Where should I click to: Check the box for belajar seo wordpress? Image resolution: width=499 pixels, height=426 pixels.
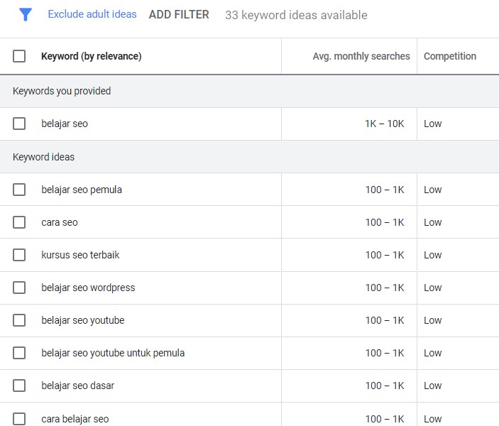19,288
